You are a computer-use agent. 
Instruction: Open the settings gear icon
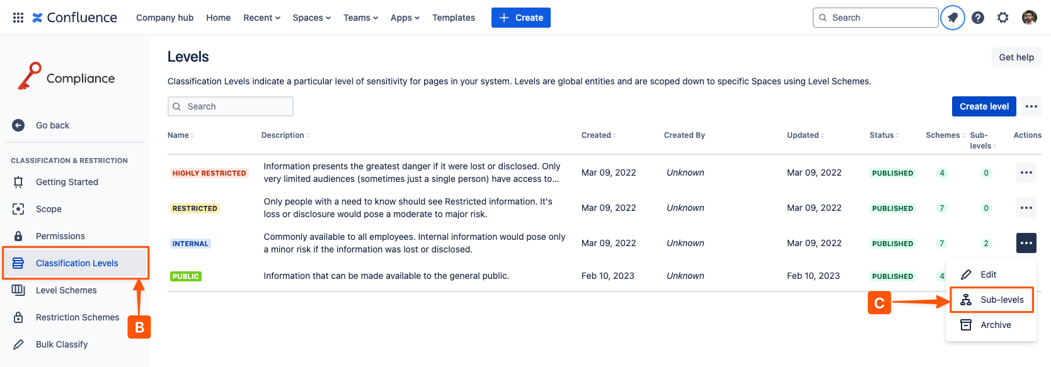click(1003, 18)
